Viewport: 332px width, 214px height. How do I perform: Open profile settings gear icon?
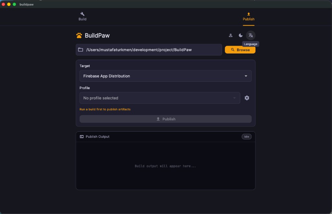(247, 98)
